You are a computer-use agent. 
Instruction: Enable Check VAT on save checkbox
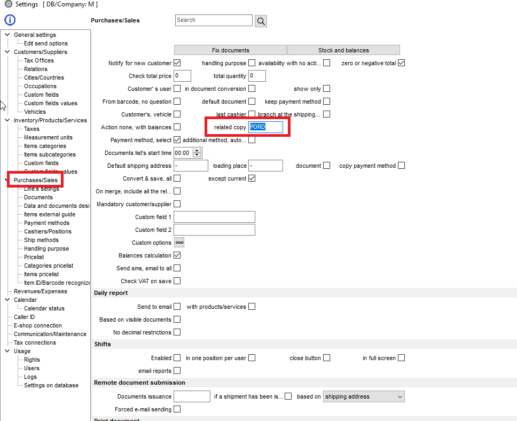pos(177,281)
